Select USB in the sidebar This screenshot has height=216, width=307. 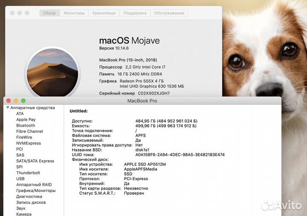coord(20,179)
